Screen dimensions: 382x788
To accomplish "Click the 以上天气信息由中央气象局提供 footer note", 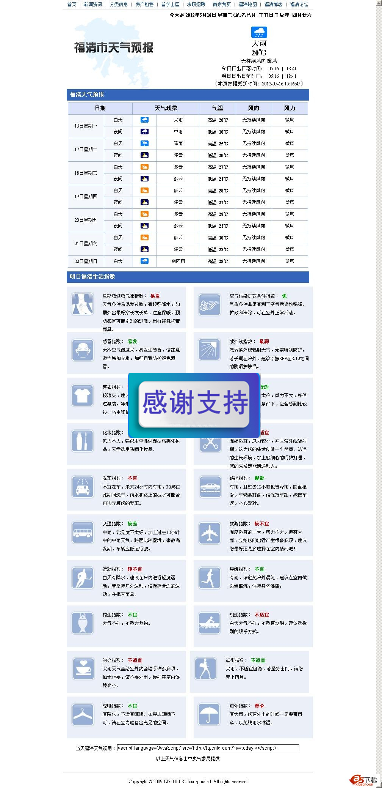I will tap(188, 758).
